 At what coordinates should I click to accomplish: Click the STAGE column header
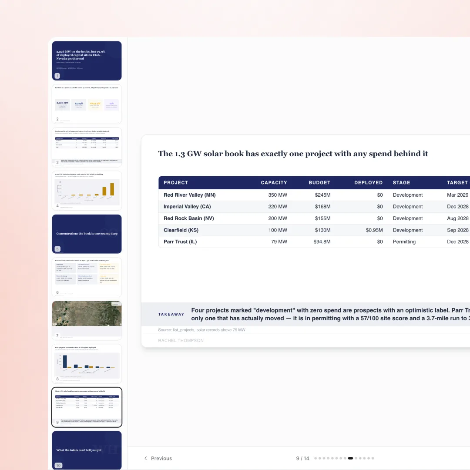[401, 182]
